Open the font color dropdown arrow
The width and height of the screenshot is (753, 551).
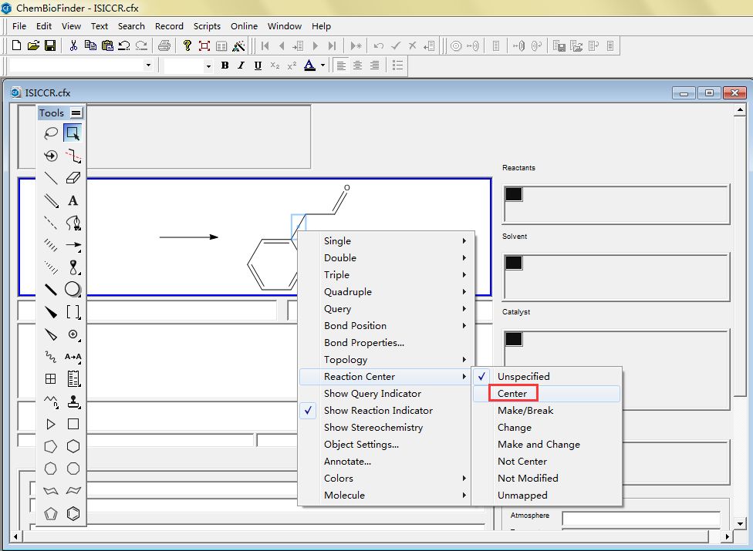tap(322, 66)
